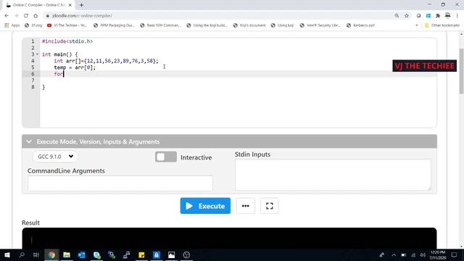Open the browser home page icon

[36, 16]
